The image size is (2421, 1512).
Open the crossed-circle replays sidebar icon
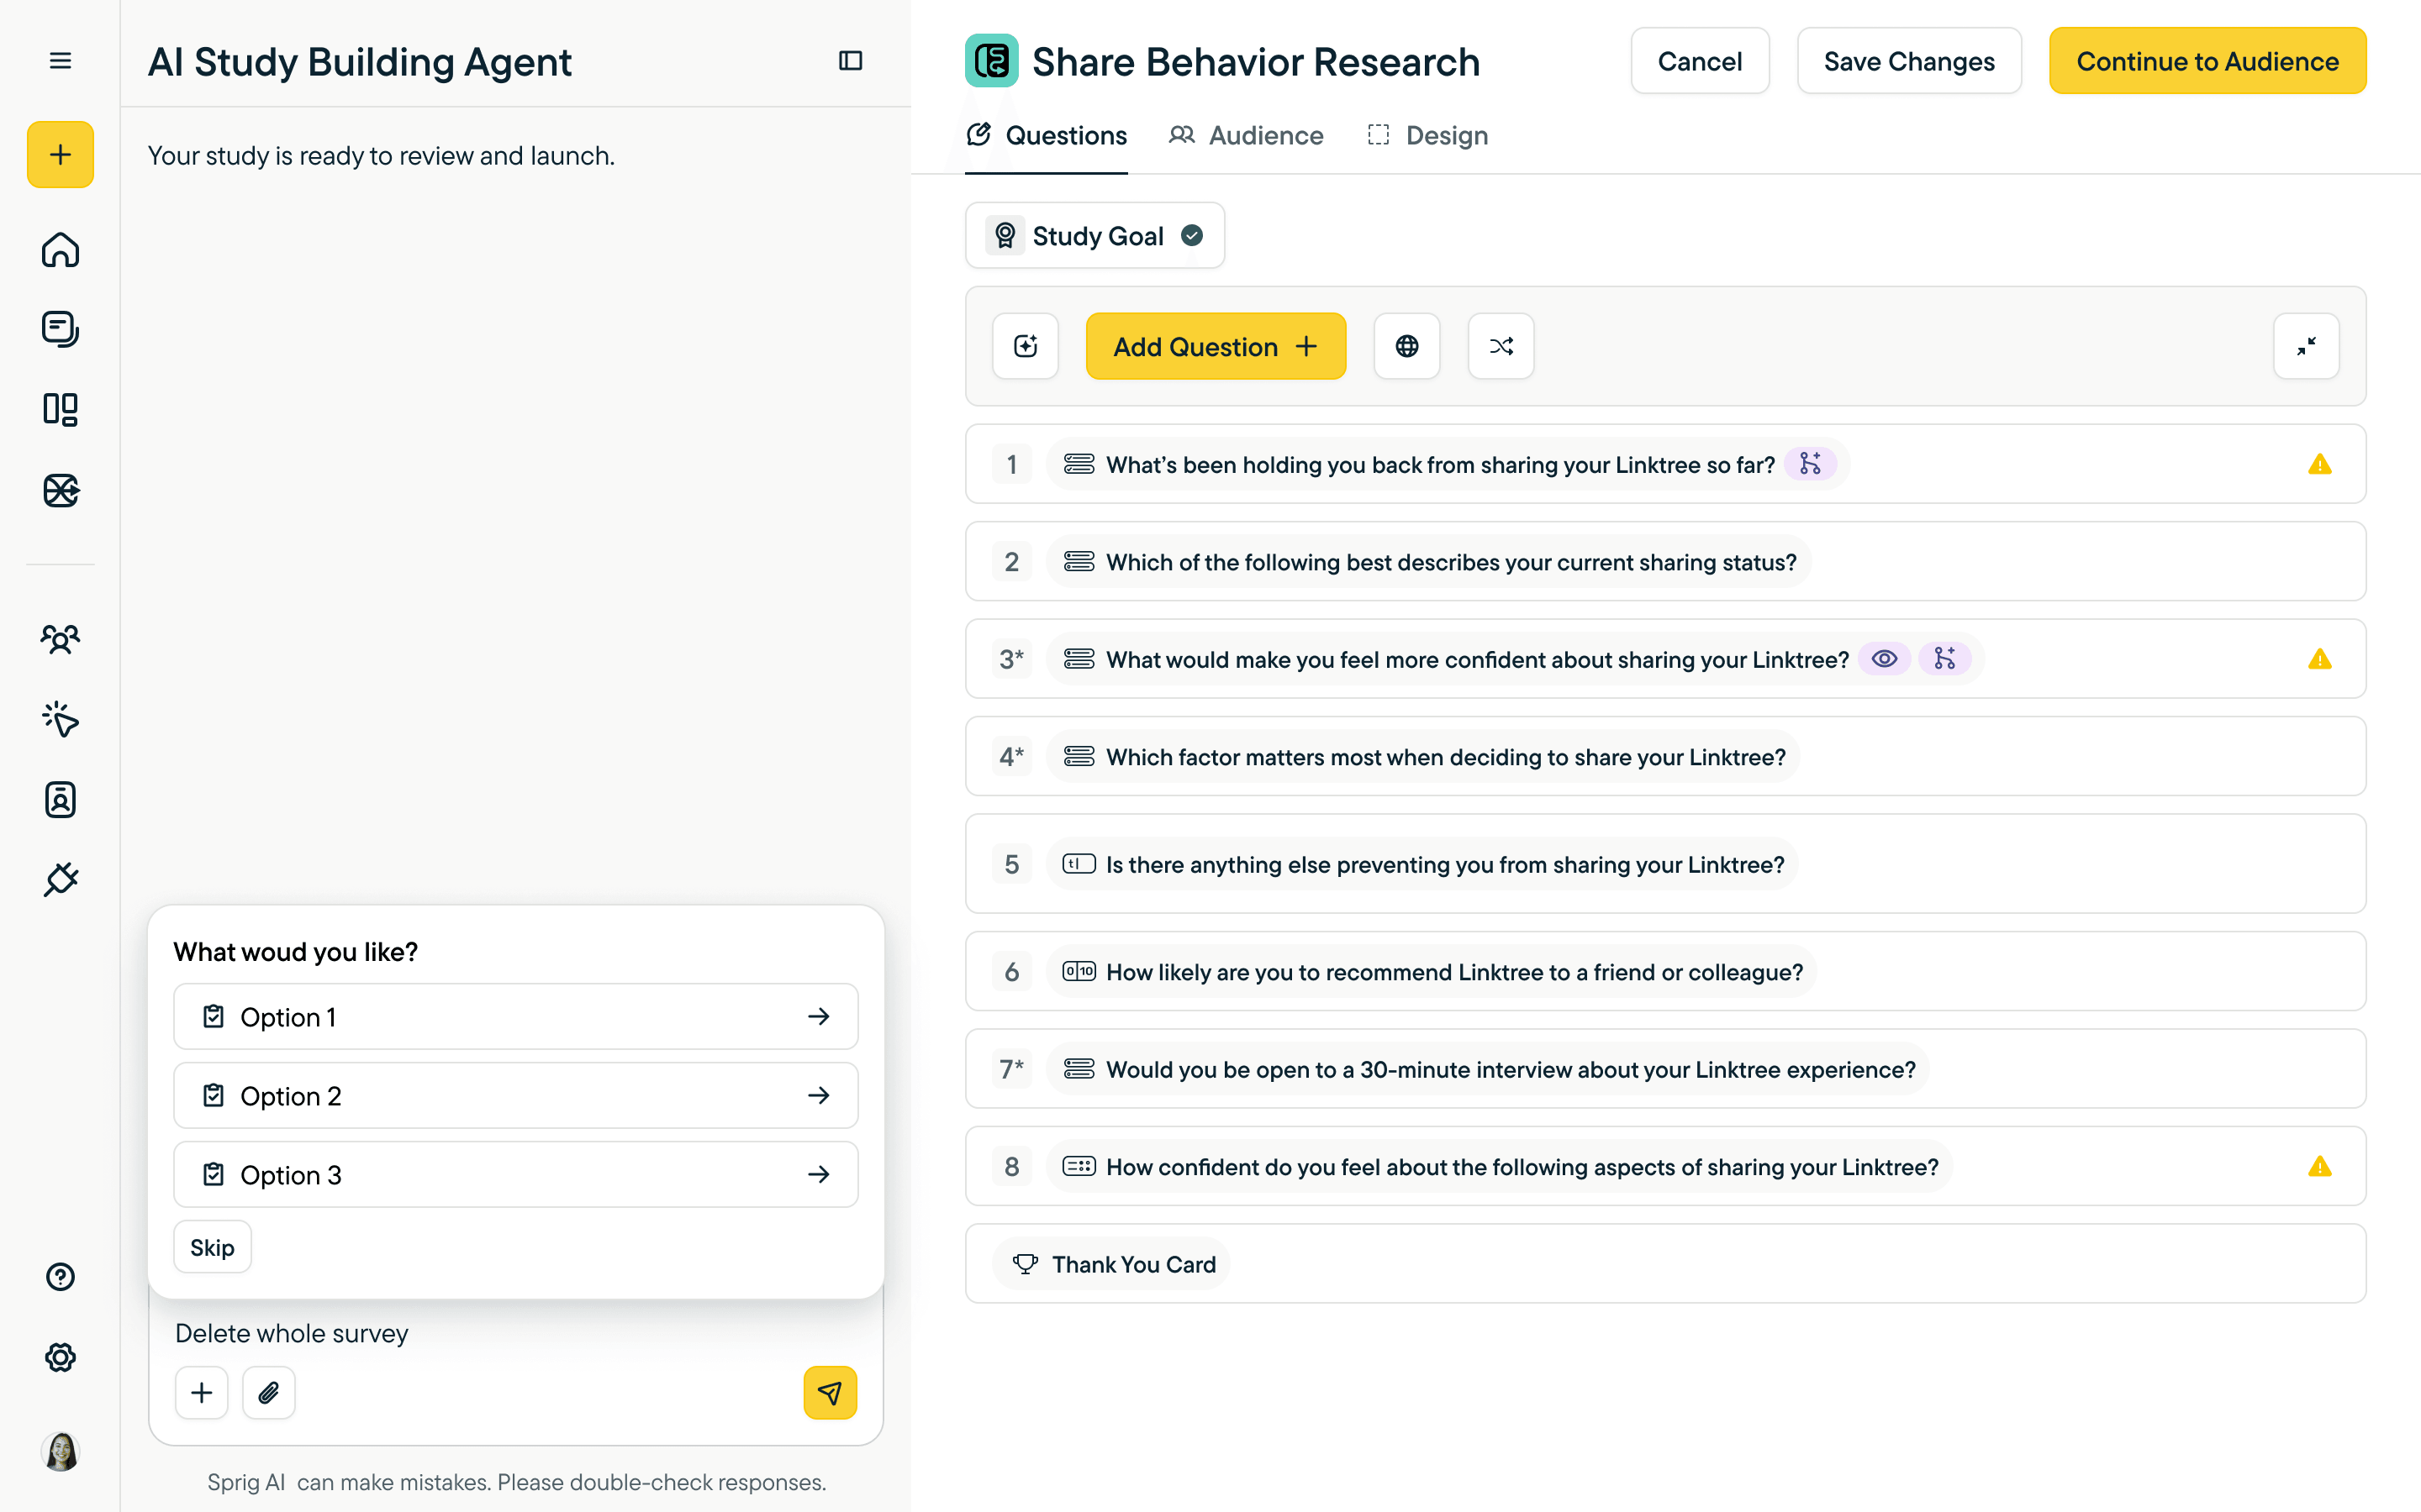point(60,490)
